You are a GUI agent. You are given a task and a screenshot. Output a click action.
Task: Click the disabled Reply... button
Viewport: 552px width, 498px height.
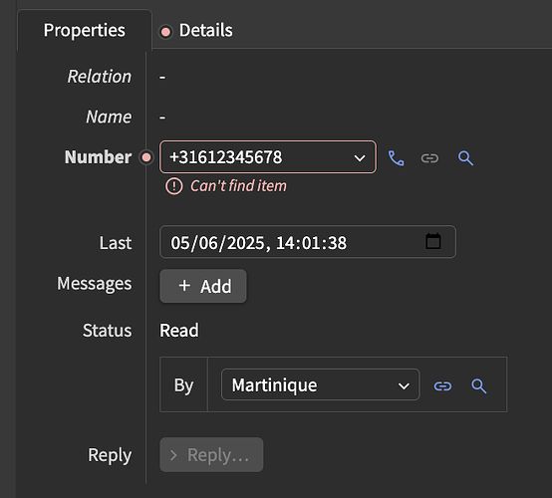point(211,455)
